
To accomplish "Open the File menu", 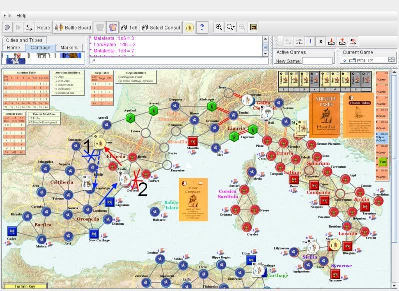I will [7, 16].
